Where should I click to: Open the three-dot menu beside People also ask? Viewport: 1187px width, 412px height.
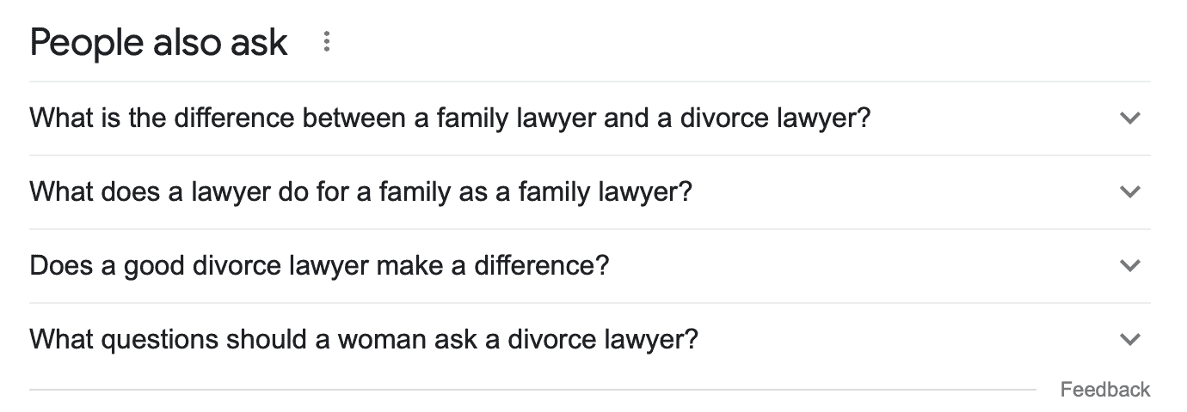[326, 42]
